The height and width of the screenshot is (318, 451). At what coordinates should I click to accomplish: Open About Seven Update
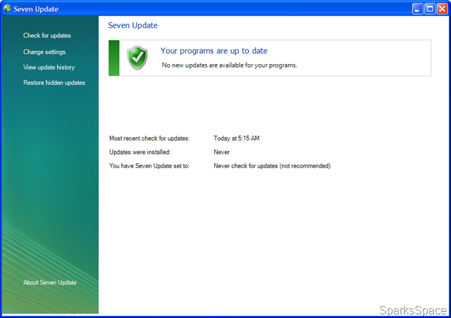tap(50, 282)
